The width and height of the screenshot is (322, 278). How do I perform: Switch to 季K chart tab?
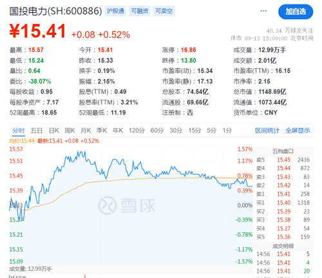coord(102,131)
